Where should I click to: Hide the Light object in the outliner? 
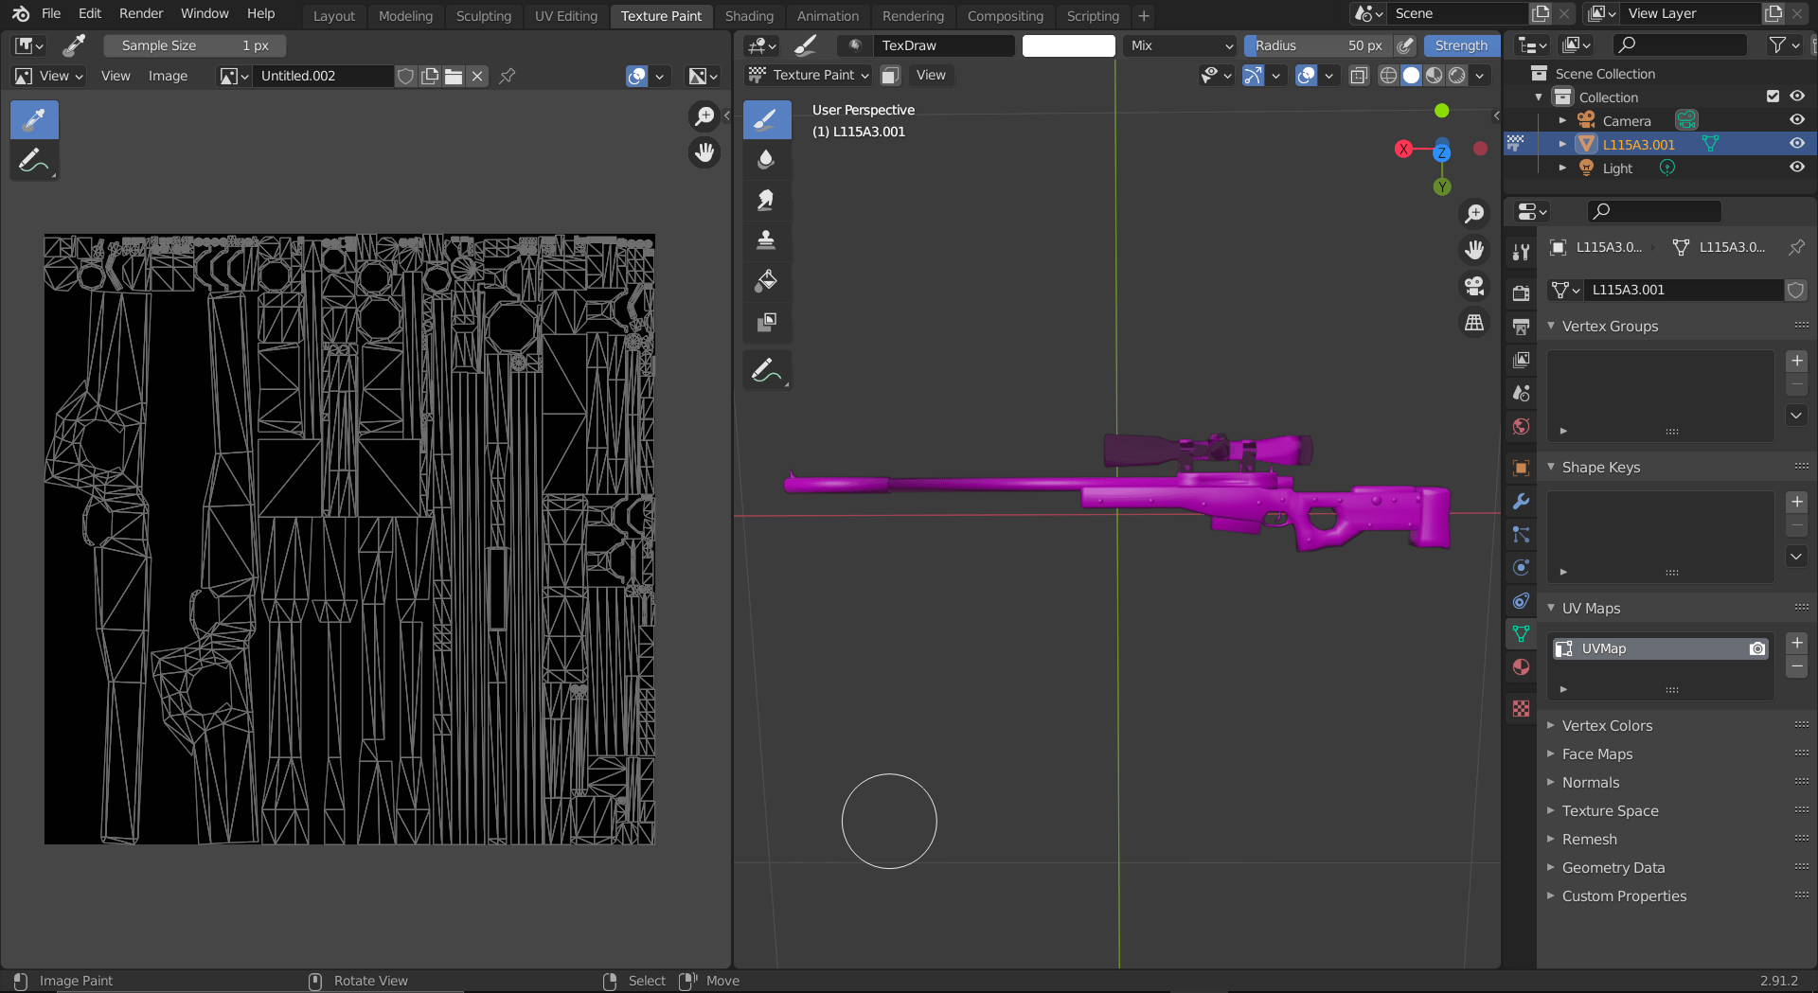tap(1796, 168)
